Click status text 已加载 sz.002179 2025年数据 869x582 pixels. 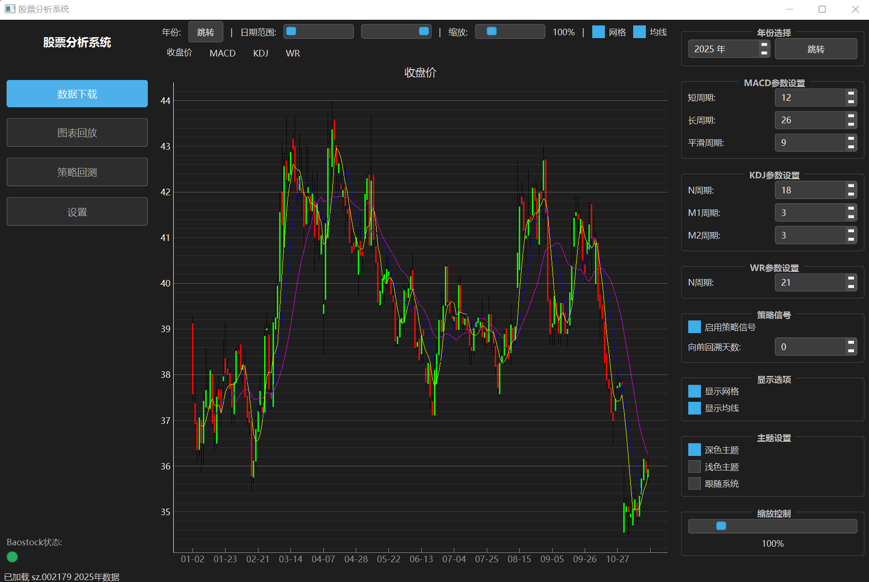tap(62, 577)
